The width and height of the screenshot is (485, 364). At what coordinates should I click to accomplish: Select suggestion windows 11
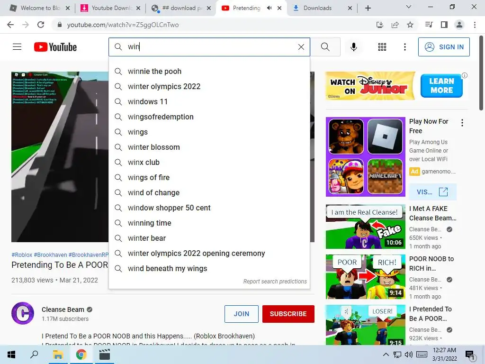209,101
